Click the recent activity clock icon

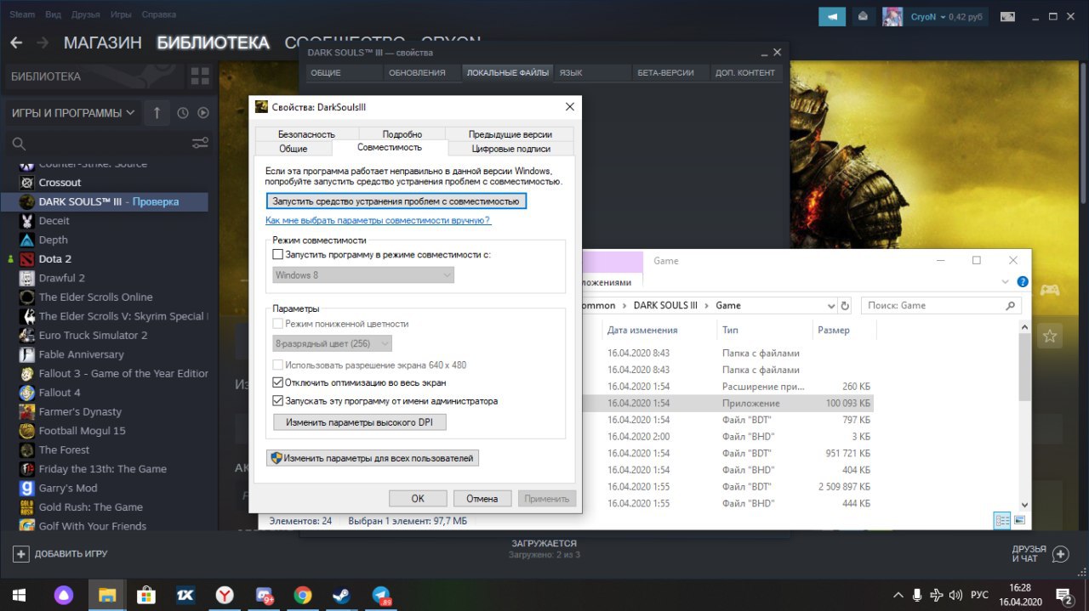pos(183,113)
